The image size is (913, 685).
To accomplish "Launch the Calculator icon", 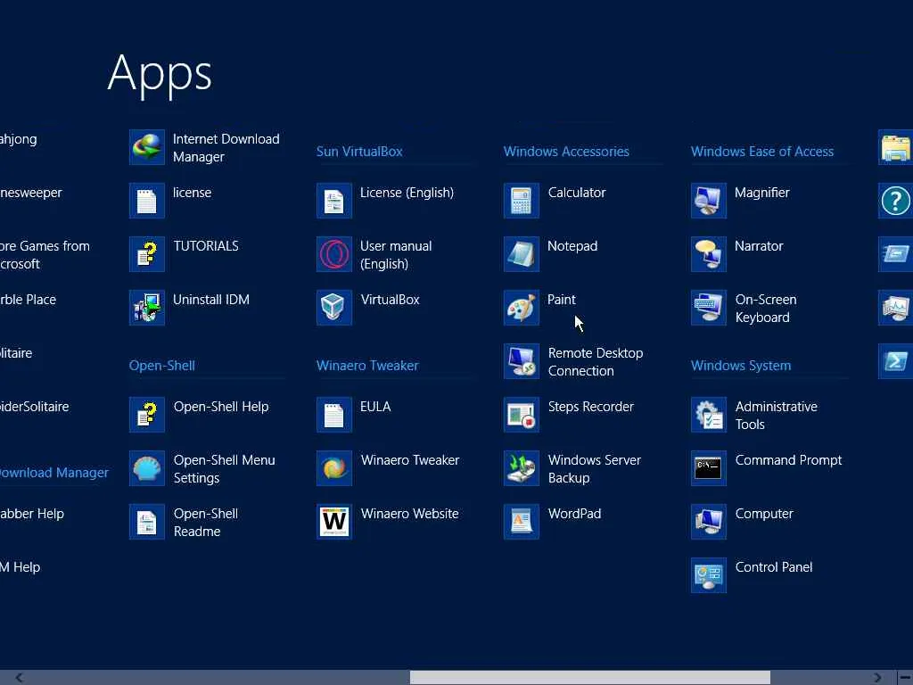I will (x=521, y=201).
